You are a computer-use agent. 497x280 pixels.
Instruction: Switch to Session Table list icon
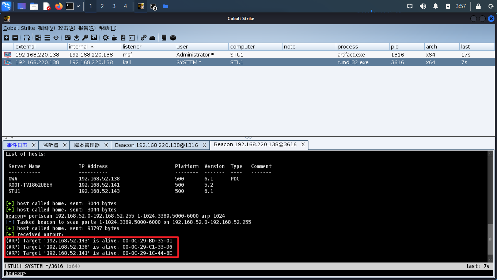[47, 38]
